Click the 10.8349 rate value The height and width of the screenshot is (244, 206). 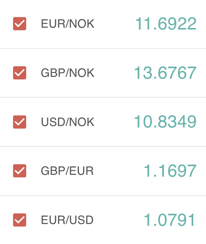click(x=165, y=122)
